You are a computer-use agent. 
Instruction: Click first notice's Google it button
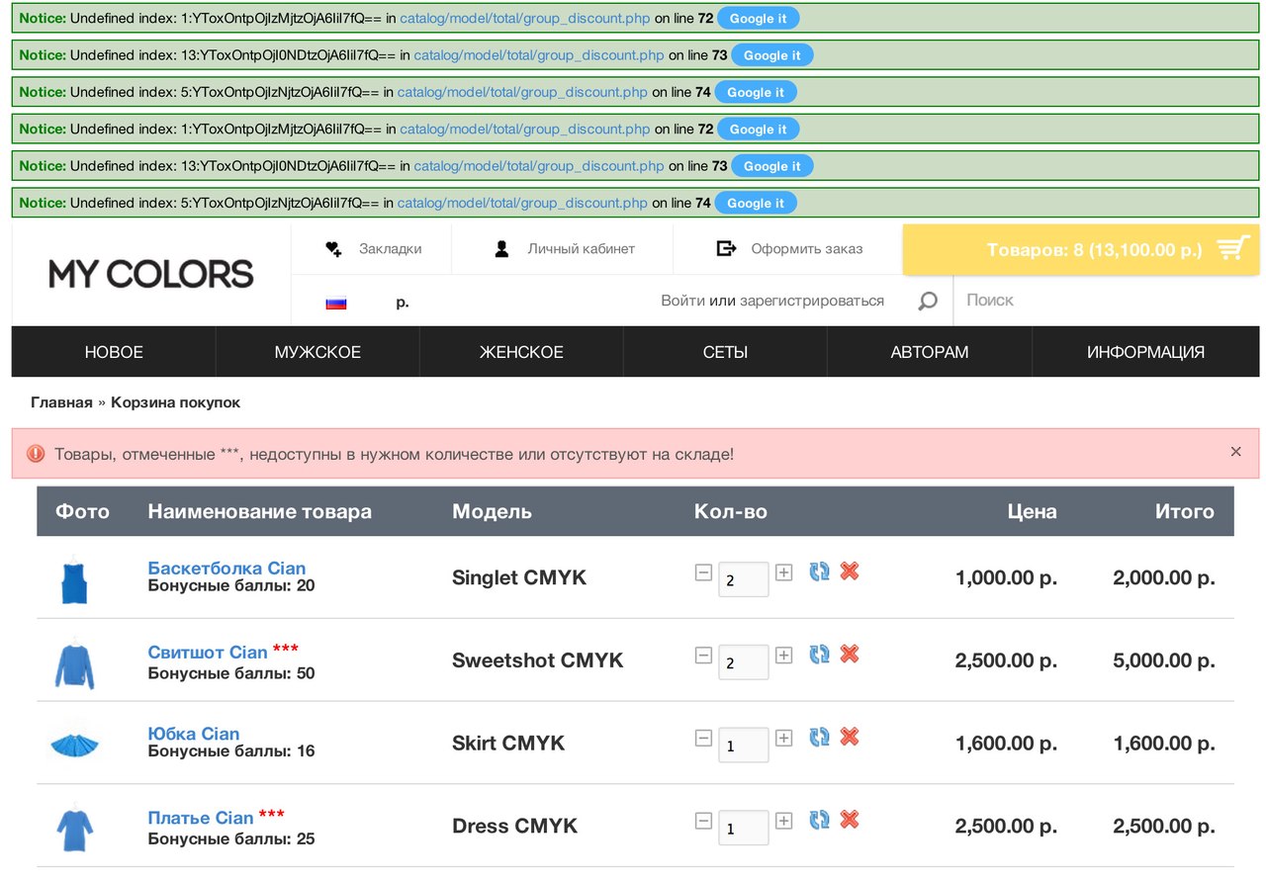pyautogui.click(x=759, y=19)
